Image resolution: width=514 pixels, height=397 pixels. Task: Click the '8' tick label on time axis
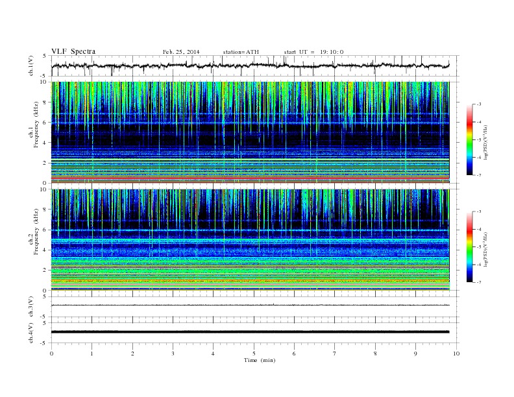[375, 354]
